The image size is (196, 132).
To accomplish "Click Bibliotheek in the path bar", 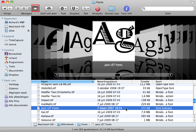I will click(66, 125).
